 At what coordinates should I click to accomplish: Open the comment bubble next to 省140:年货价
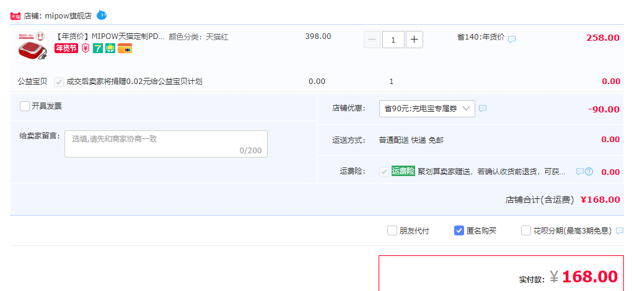pyautogui.click(x=512, y=39)
